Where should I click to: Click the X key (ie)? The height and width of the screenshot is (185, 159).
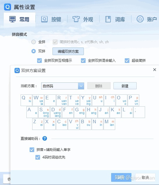point(50,124)
